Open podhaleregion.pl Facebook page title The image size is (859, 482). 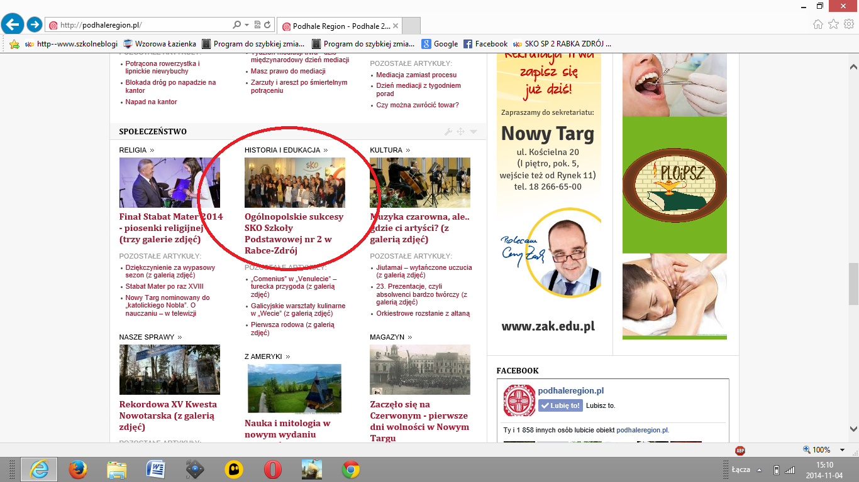click(571, 390)
